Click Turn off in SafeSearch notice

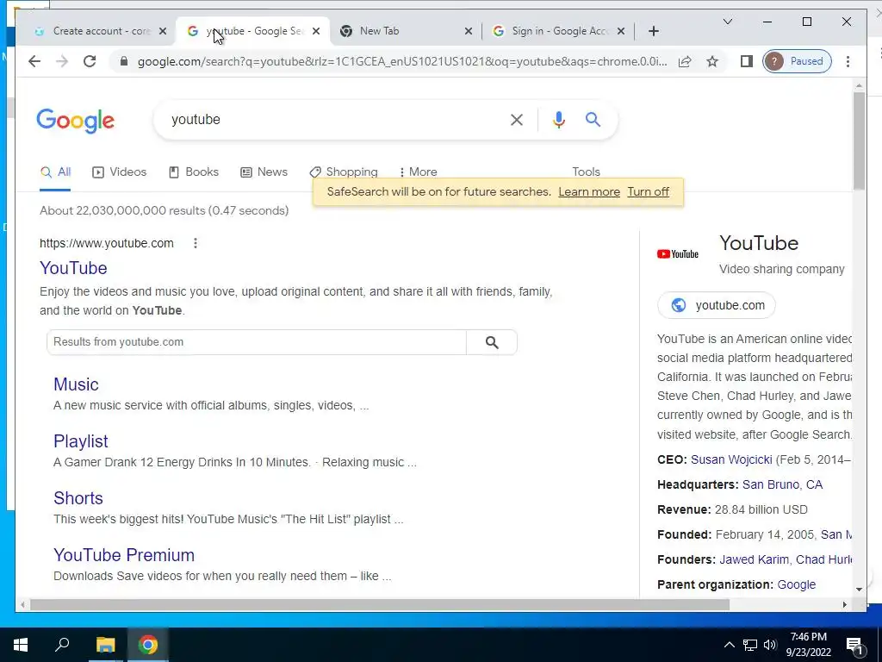tap(648, 192)
